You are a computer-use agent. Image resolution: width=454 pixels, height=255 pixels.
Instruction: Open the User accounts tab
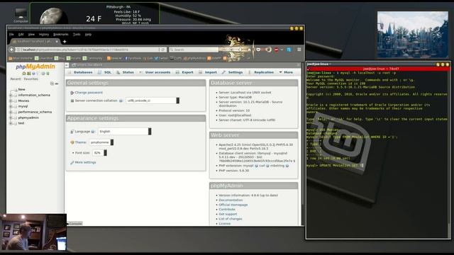tap(155, 72)
